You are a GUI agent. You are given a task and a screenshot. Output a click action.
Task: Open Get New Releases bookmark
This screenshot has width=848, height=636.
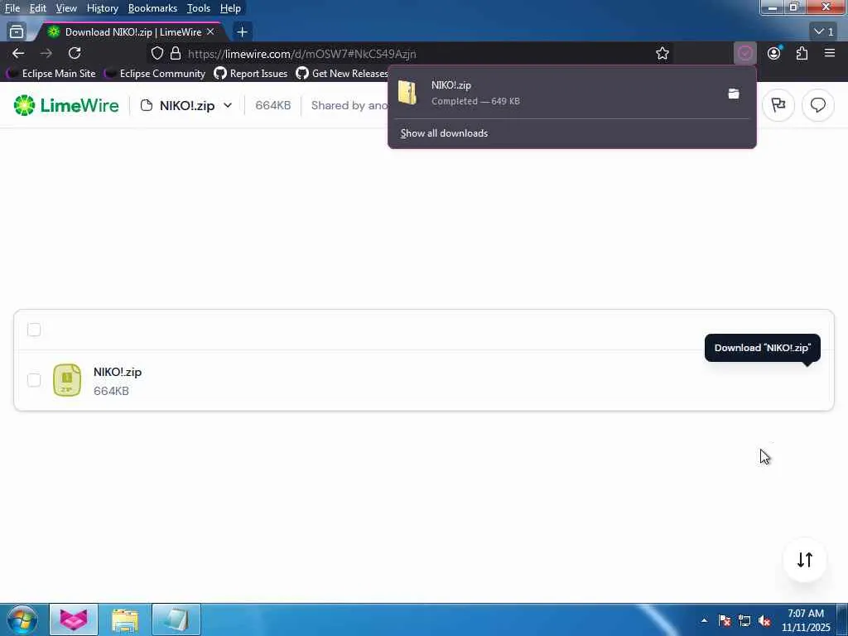click(342, 73)
